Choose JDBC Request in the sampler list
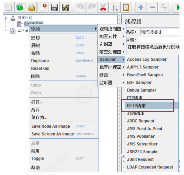 click(x=141, y=121)
